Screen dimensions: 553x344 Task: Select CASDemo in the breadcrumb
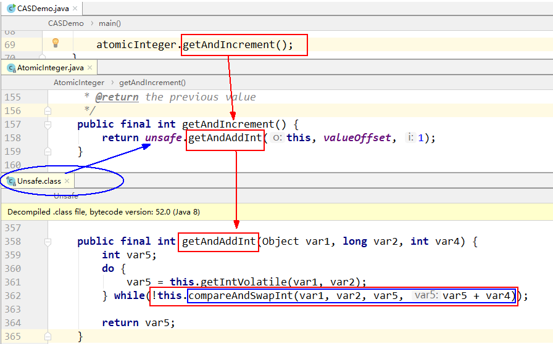click(x=66, y=23)
